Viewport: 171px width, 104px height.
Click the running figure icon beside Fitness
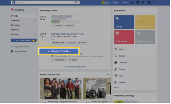click(116, 69)
